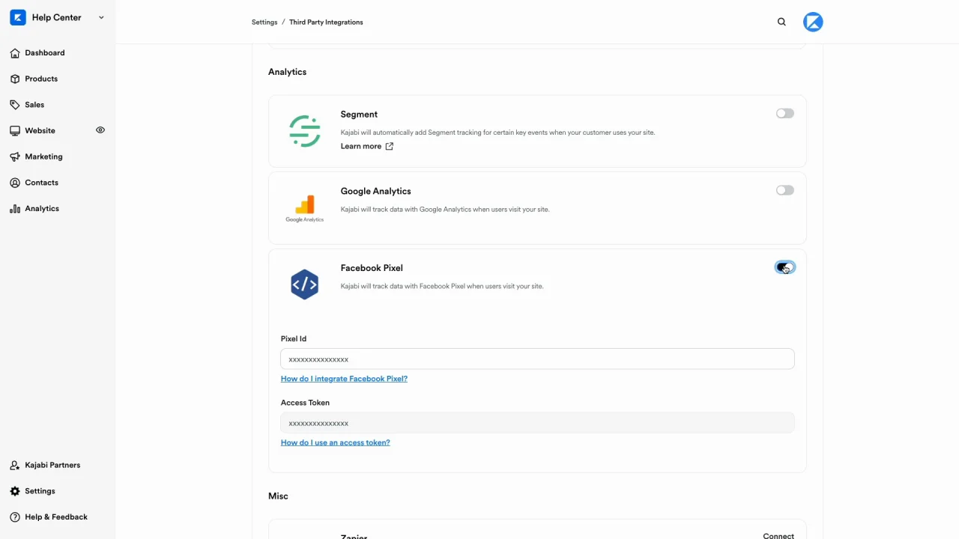Viewport: 959px width, 539px height.
Task: Click the Help & Feedback question icon
Action: (x=15, y=517)
